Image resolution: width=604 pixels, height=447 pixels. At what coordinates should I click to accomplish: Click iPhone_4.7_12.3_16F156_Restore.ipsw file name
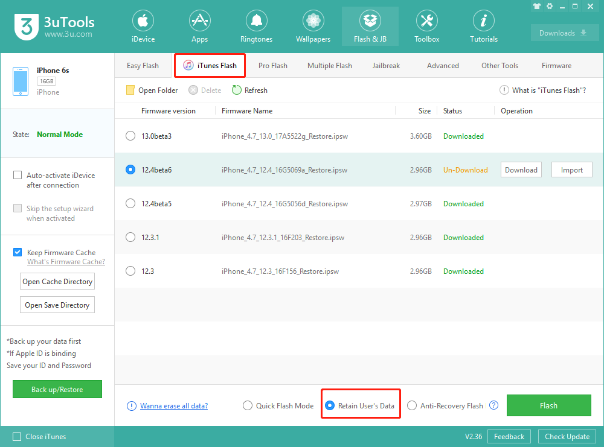[x=280, y=271]
